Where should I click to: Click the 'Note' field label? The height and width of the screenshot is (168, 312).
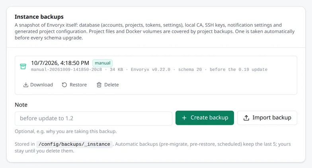point(21,105)
